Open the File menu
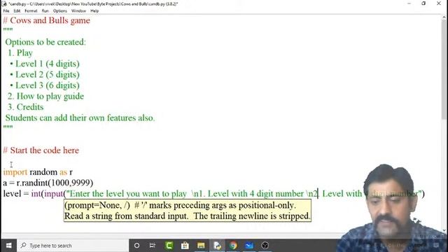 tap(6, 11)
